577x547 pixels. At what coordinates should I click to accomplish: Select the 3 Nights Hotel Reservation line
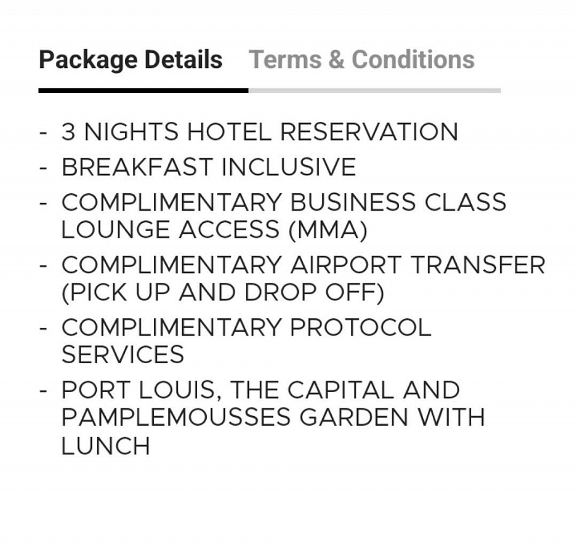tap(260, 131)
